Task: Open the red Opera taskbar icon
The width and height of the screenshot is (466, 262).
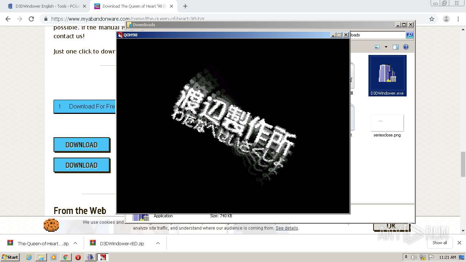Action: pos(78,257)
